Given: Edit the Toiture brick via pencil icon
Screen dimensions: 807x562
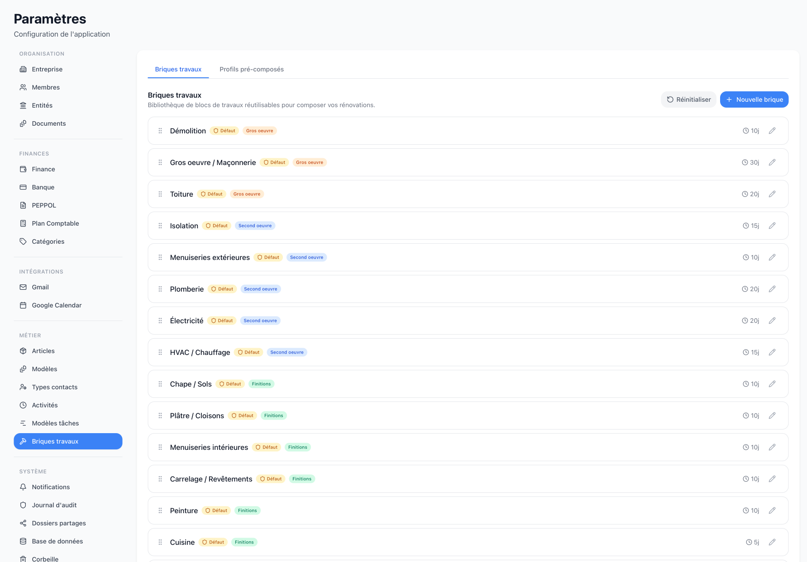Looking at the screenshot, I should [x=772, y=194].
